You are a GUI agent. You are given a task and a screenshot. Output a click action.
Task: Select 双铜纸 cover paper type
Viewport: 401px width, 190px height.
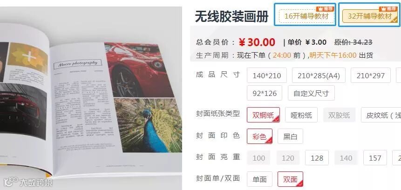(264, 115)
